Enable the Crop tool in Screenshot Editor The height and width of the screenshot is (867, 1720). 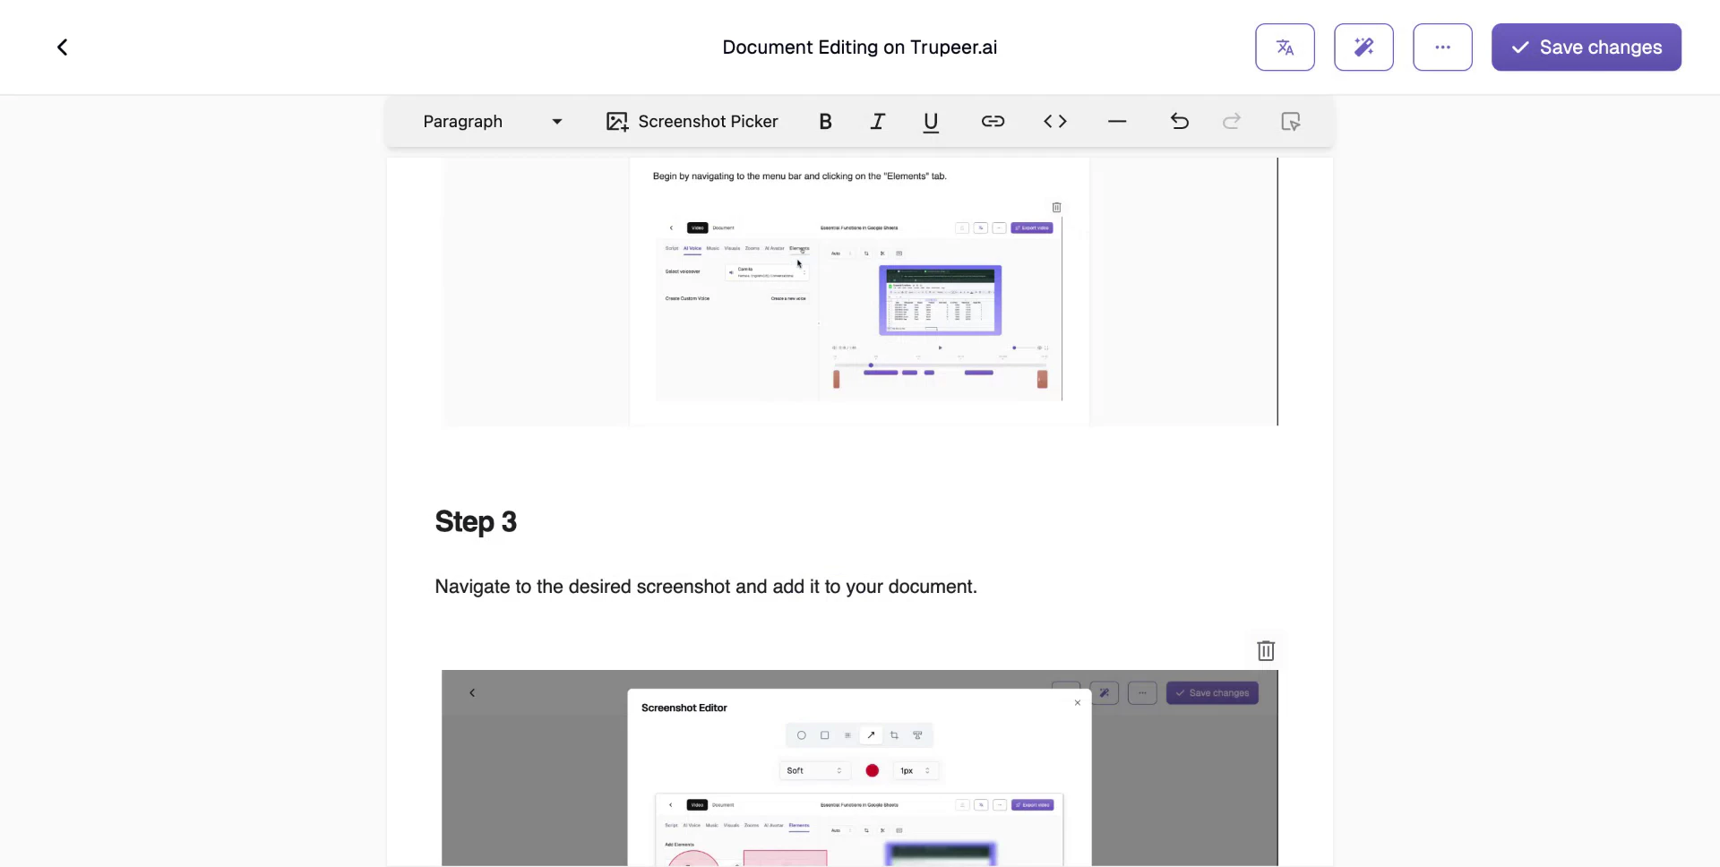[x=895, y=734]
